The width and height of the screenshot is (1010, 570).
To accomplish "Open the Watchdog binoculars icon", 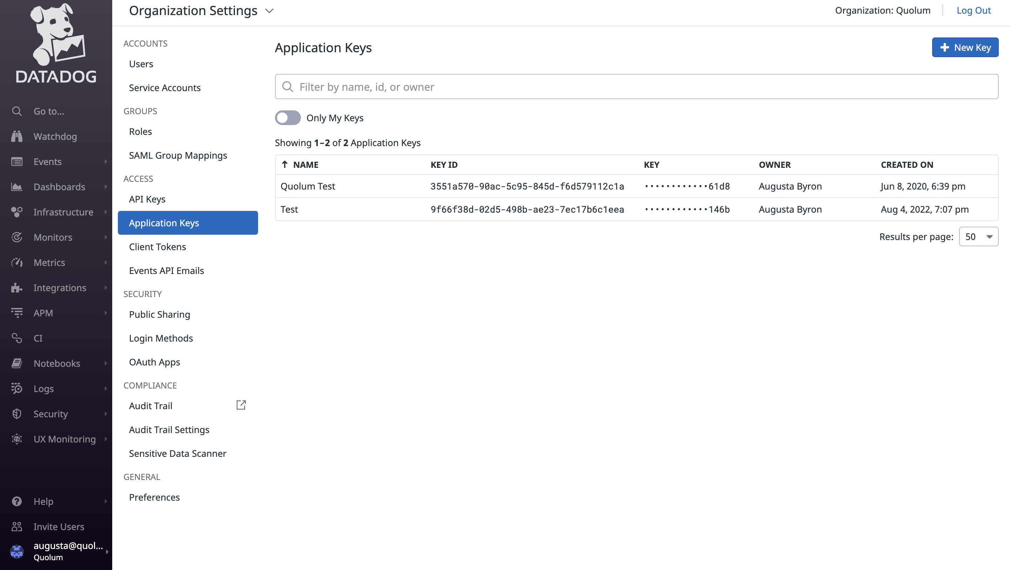I will tap(16, 136).
